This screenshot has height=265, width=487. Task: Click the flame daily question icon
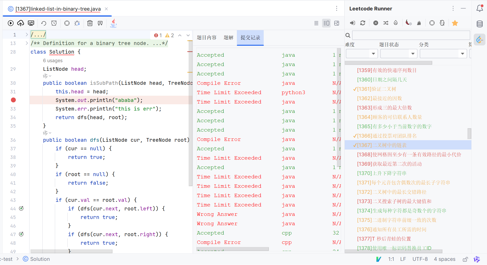point(396,23)
